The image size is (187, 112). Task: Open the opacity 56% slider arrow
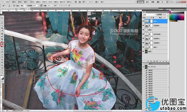point(38,6)
